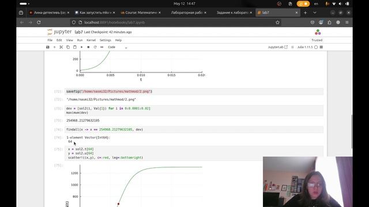Click the Trusted notebook indicator

coord(317,40)
